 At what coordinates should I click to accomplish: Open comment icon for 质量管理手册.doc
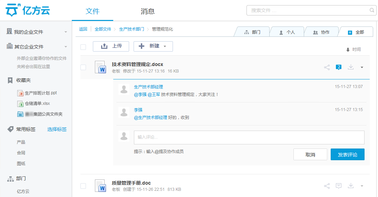(339, 186)
